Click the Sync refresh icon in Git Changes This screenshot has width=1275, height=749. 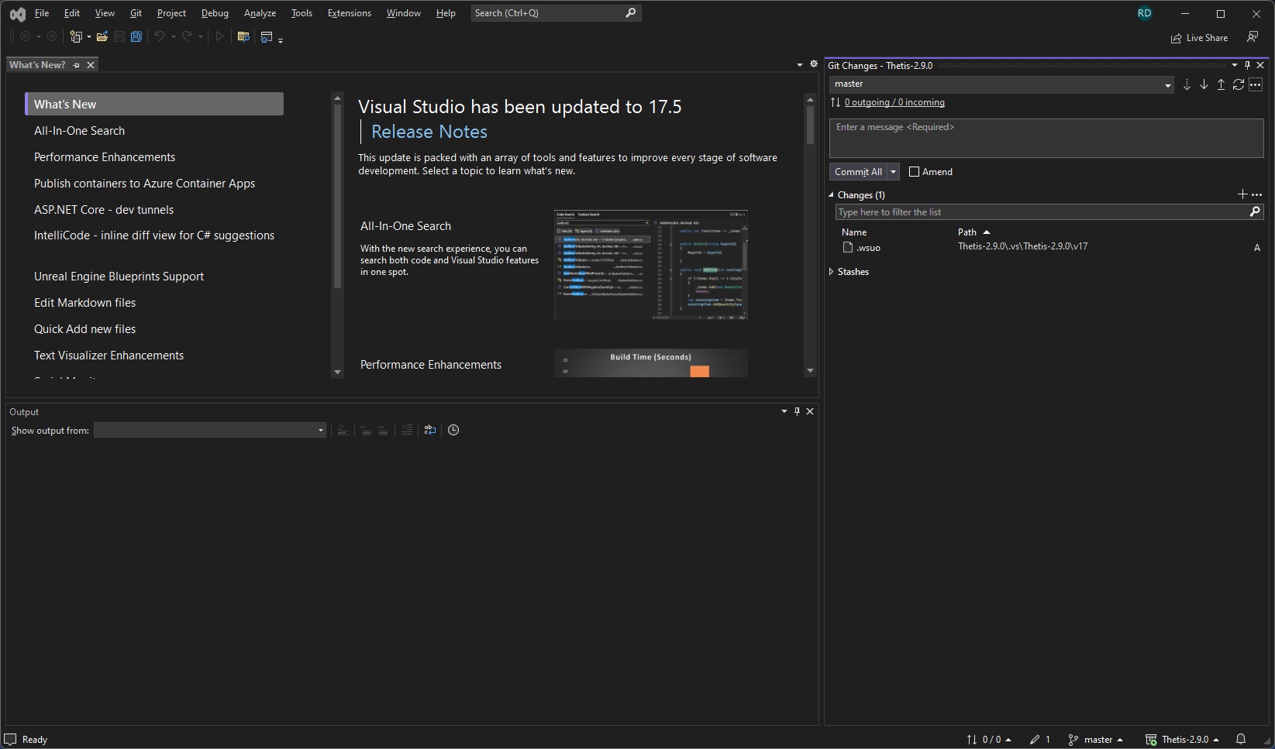(x=1239, y=84)
